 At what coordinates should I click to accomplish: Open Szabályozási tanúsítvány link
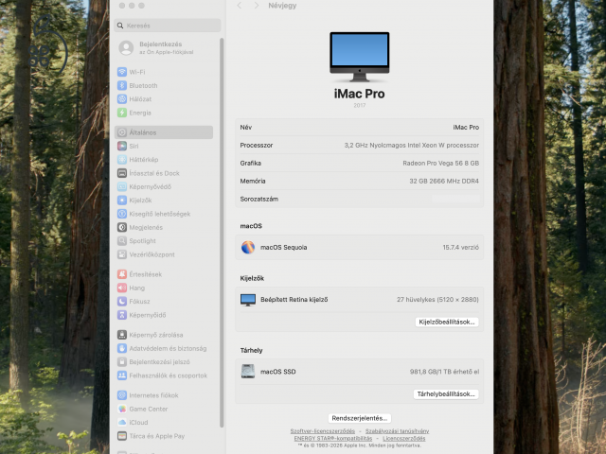pos(397,431)
